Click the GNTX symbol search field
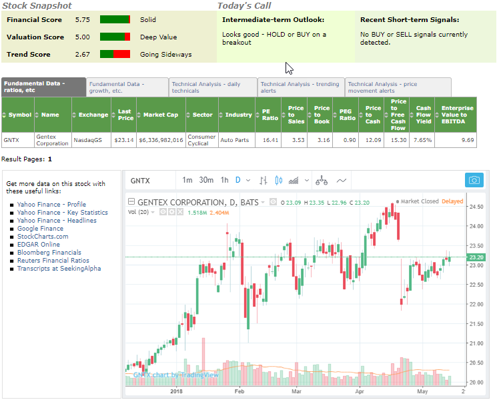The height and width of the screenshot is (402, 499). click(x=151, y=180)
